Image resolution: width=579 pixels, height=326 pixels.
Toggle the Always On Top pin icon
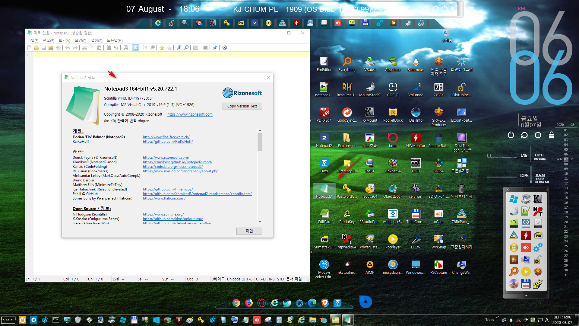click(215, 48)
